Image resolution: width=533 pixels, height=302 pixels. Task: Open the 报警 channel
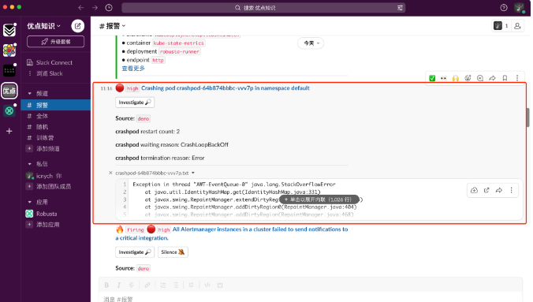[x=56, y=105]
